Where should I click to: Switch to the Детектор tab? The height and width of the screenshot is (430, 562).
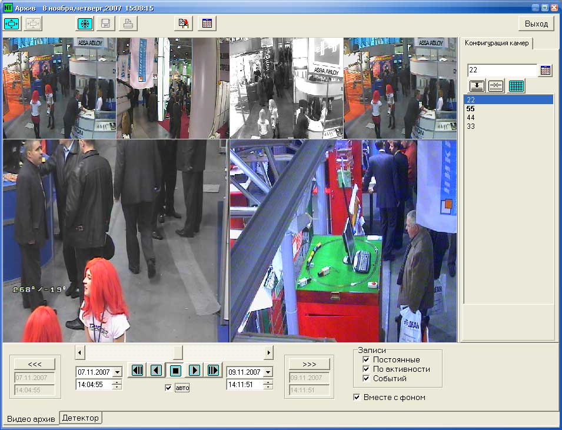[x=81, y=418]
